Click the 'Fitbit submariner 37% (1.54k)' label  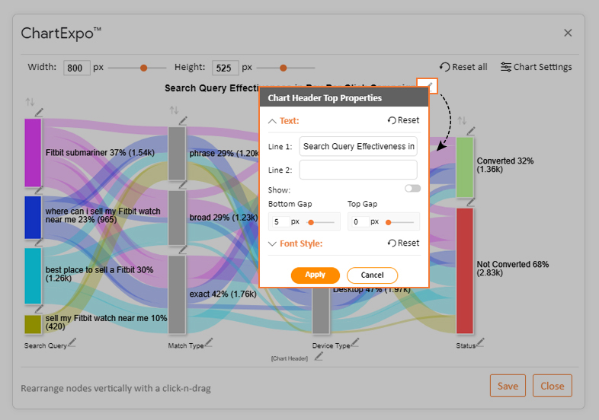click(100, 153)
